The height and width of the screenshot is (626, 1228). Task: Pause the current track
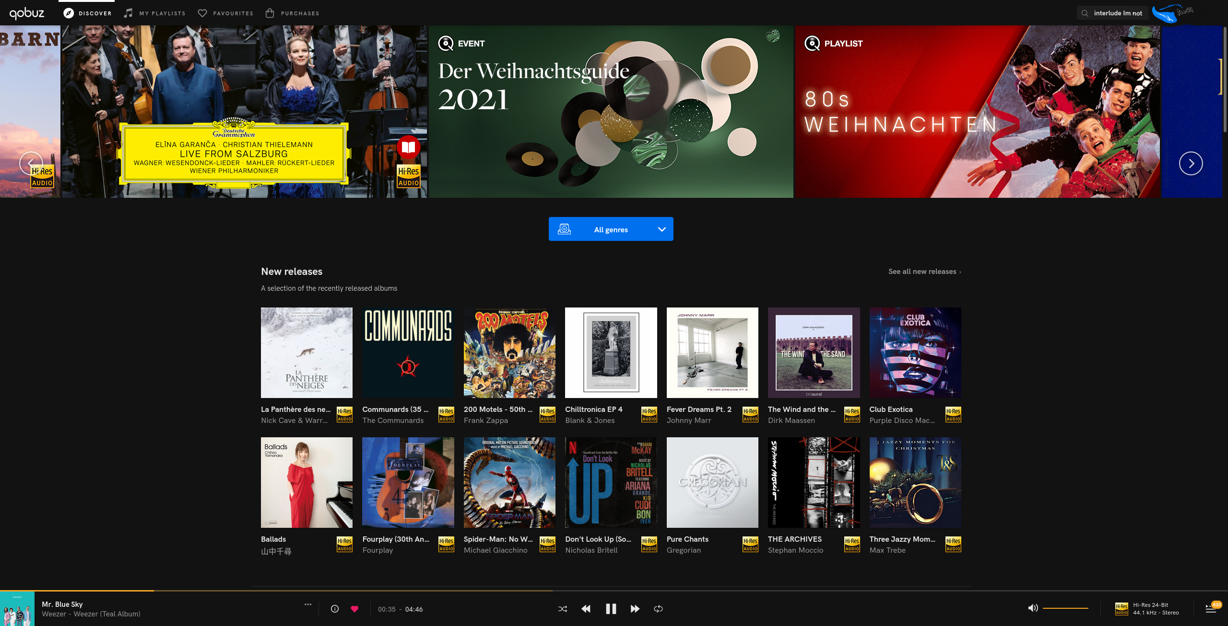click(x=611, y=609)
